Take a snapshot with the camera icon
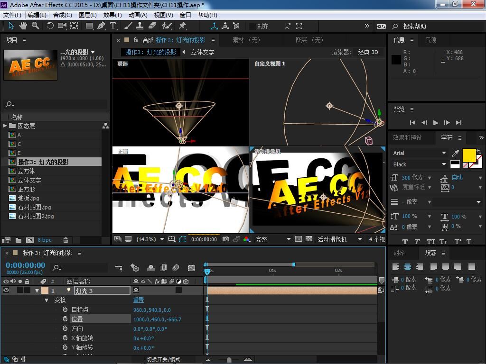Image resolution: width=486 pixels, height=364 pixels. pos(226,239)
